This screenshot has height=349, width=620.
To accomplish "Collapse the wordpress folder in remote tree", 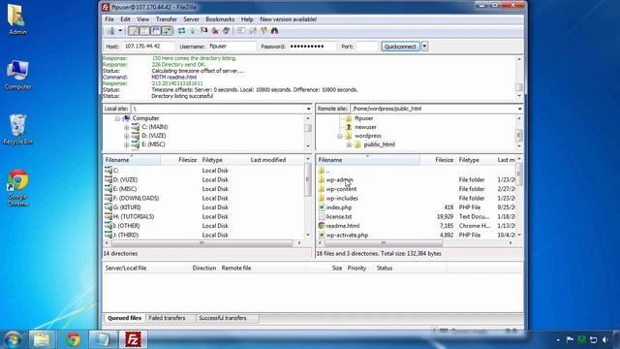I will pyautogui.click(x=340, y=136).
